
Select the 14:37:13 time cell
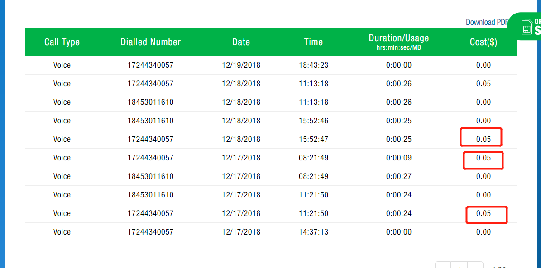[313, 232]
